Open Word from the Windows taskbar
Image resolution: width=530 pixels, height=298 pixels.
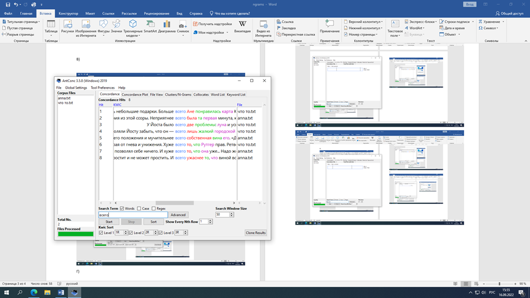point(61,292)
